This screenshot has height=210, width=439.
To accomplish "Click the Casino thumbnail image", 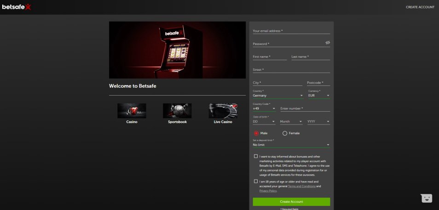I will tap(132, 111).
